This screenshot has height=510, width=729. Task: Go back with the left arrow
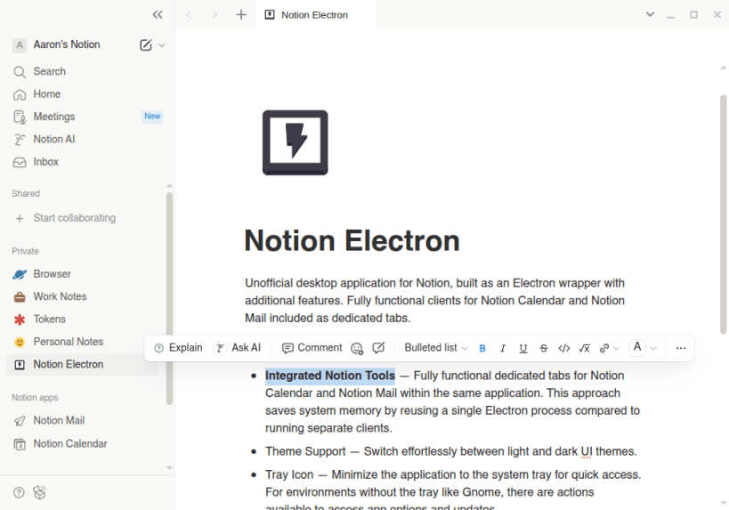[x=189, y=15]
